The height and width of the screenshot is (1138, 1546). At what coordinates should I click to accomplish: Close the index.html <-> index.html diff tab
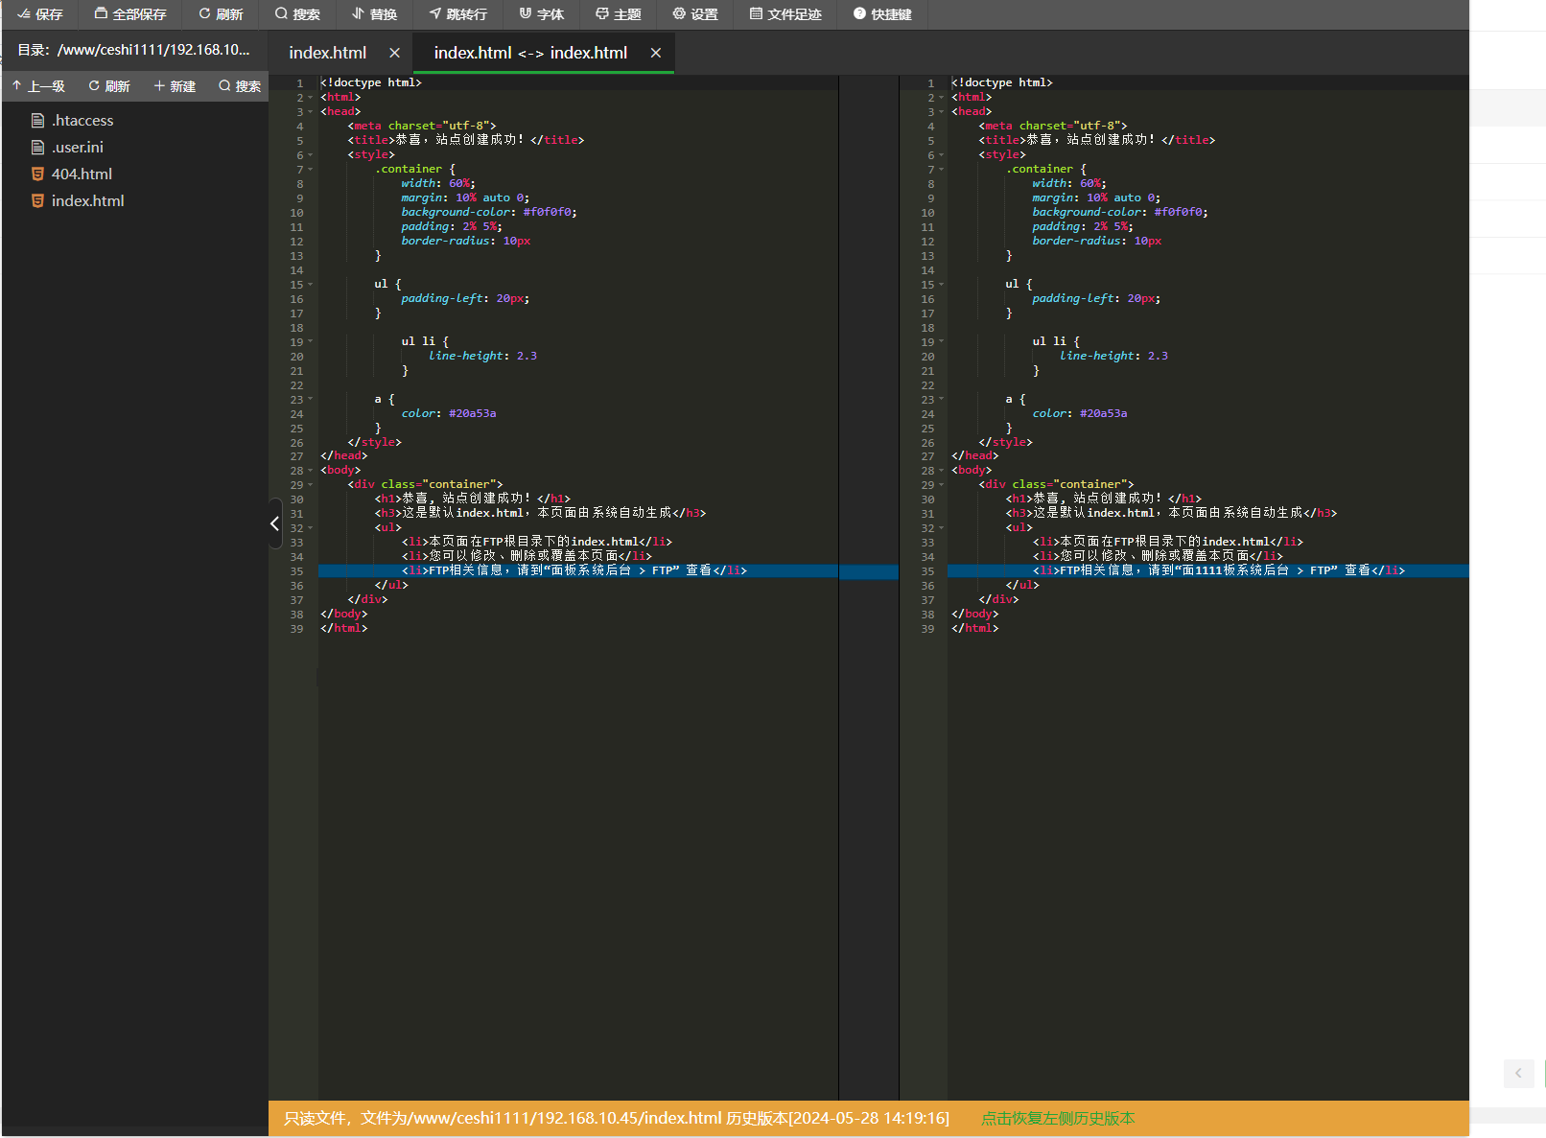[656, 53]
